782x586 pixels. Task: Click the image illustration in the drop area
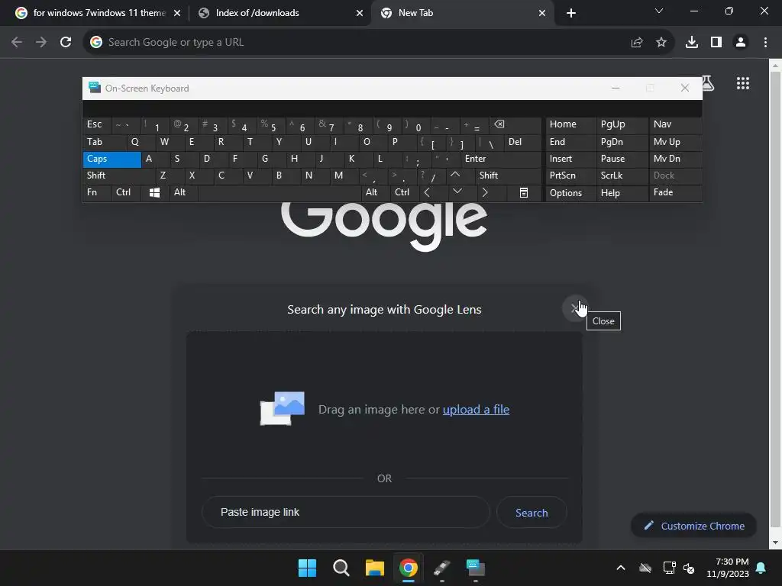click(283, 409)
